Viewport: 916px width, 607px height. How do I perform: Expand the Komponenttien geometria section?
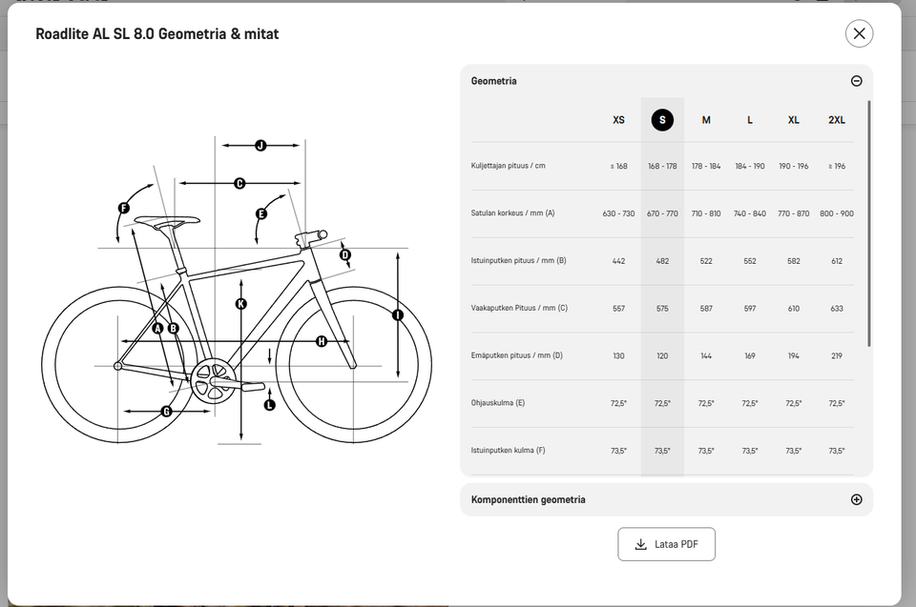(x=856, y=499)
